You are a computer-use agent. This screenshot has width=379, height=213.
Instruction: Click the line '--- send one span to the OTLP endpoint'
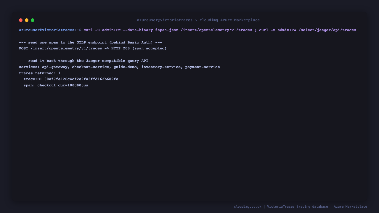click(91, 42)
